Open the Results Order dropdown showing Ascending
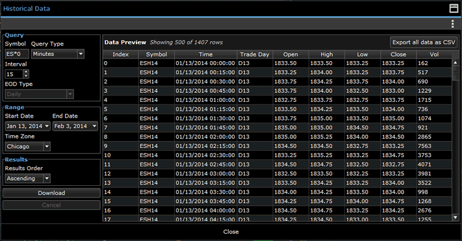Image resolution: width=462 pixels, height=241 pixels. click(28, 178)
